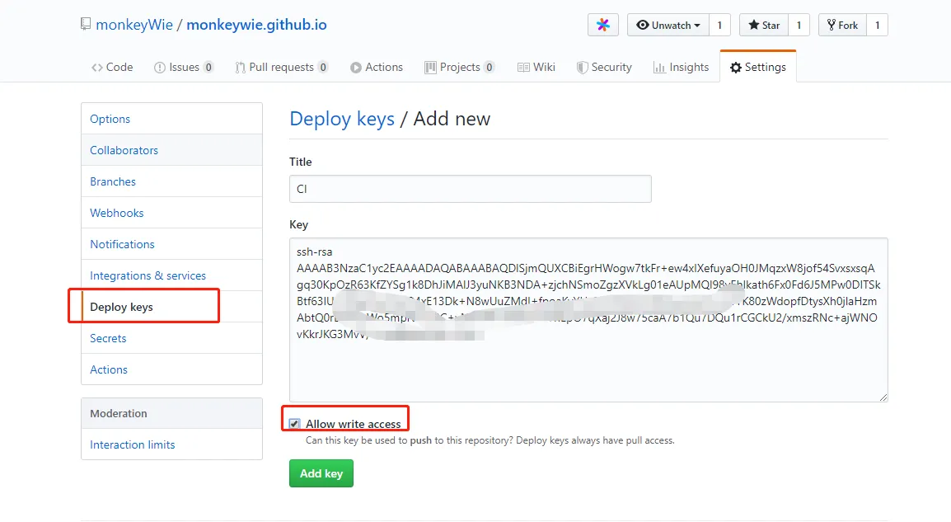Open the Issues tab
951x522 pixels.
coord(184,68)
